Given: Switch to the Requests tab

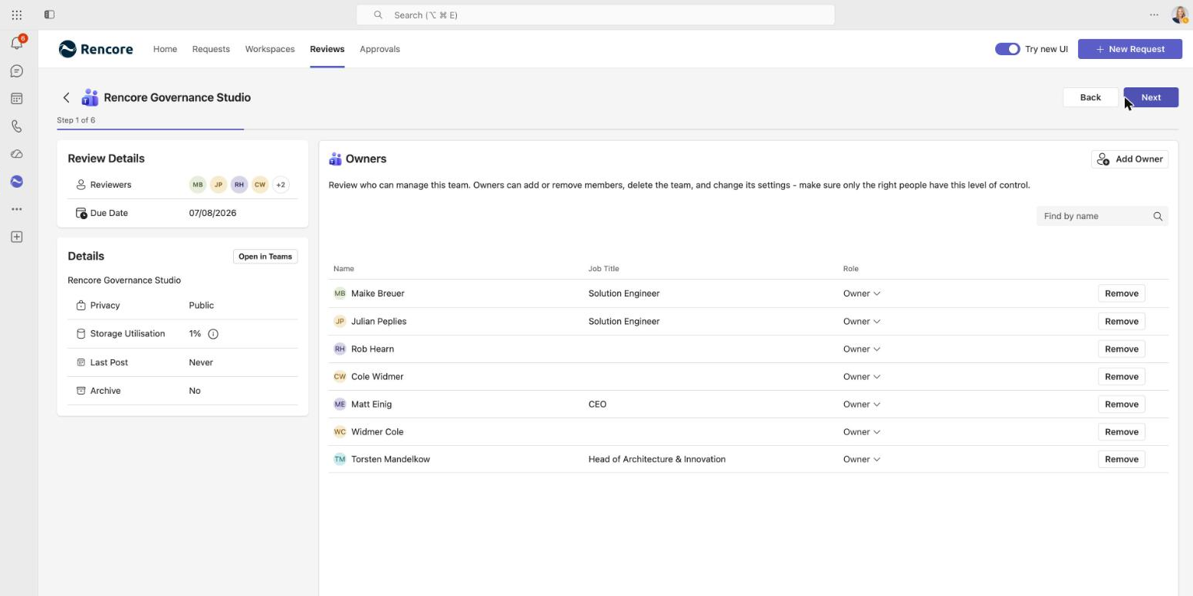Looking at the screenshot, I should pyautogui.click(x=211, y=49).
